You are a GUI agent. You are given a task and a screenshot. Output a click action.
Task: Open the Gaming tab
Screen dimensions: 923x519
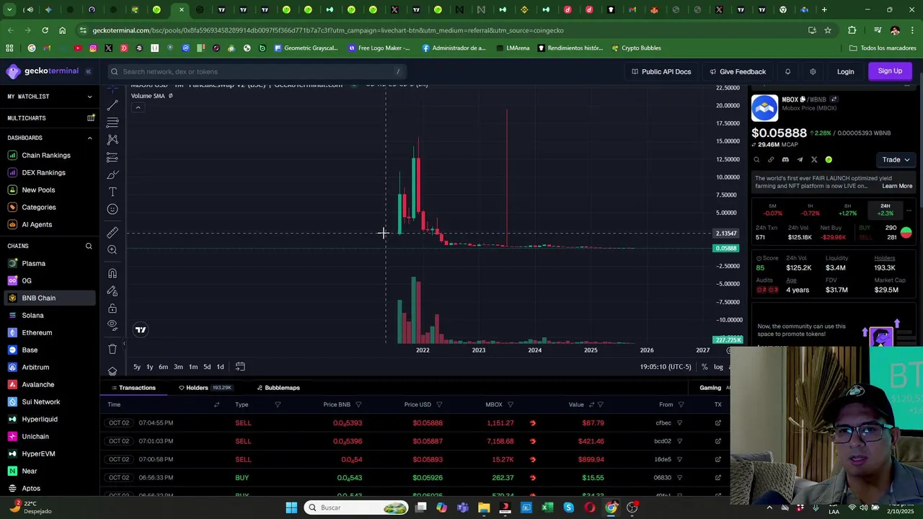point(710,388)
